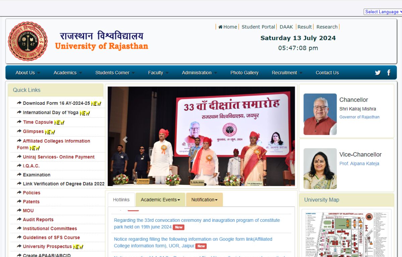Switch to the Hotlinks tab
Screen dimensions: 402x257
click(x=121, y=200)
